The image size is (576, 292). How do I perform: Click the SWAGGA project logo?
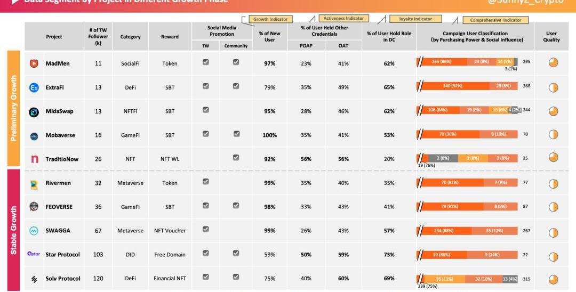34,231
